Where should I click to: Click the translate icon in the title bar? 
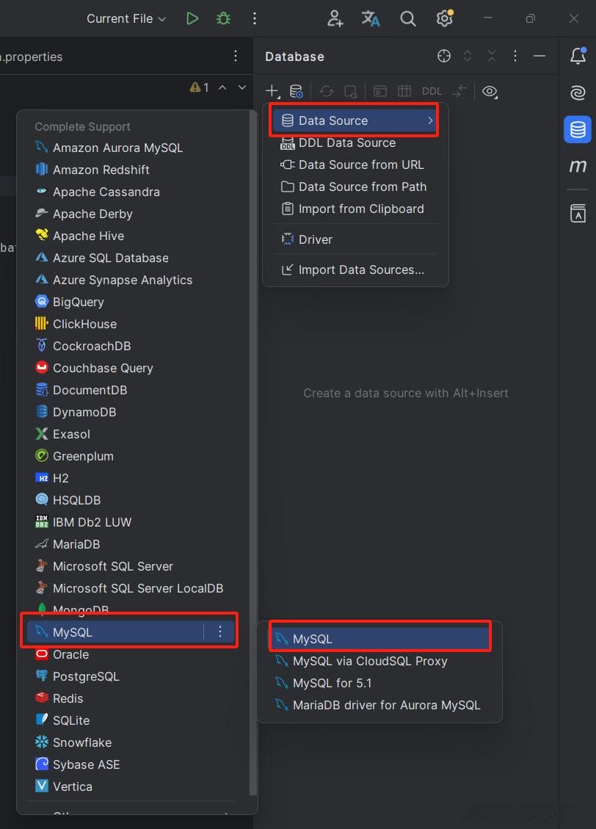(371, 18)
